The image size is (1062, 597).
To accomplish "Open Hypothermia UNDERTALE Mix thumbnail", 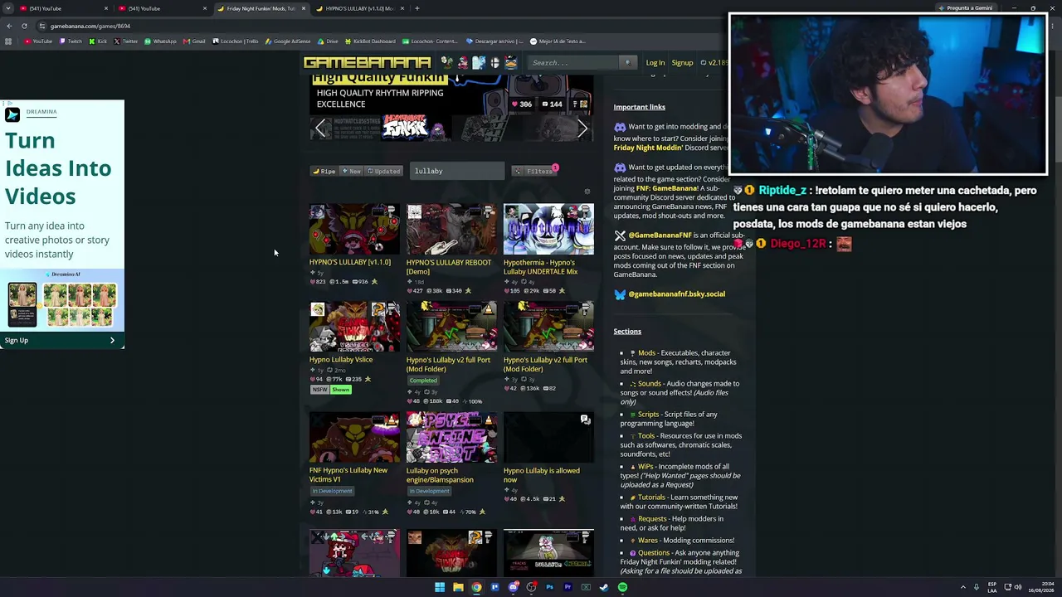I will (548, 230).
